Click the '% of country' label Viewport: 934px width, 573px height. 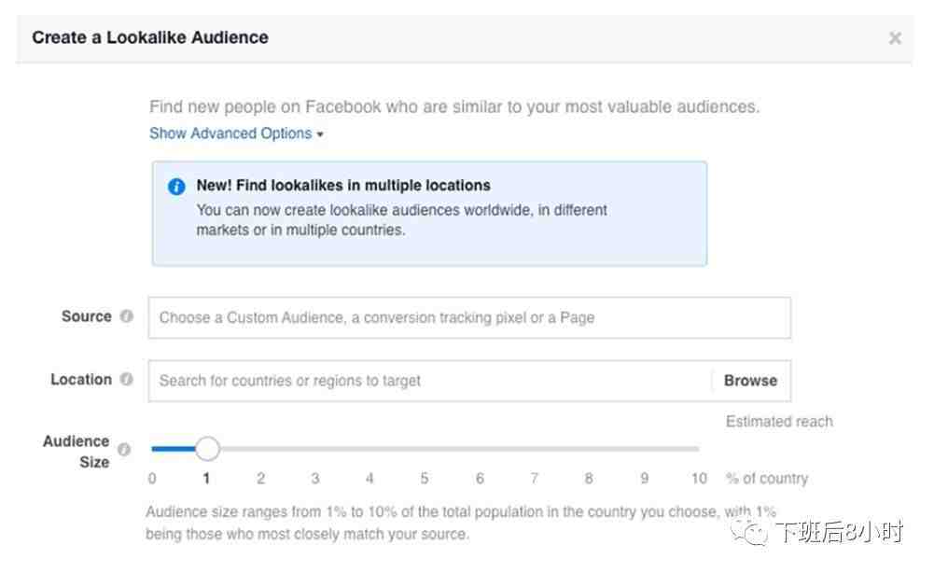(767, 479)
